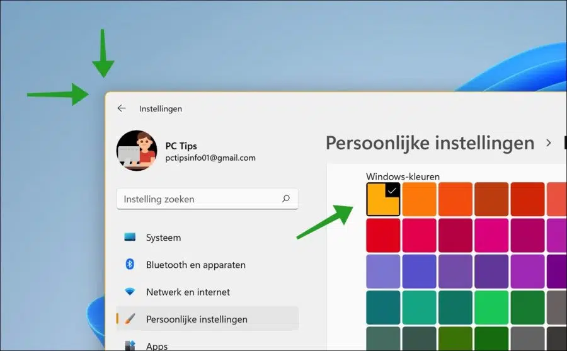Screen dimensions: 567x351
Task: Select the selected yellow-gold color swatch
Action: (383, 199)
